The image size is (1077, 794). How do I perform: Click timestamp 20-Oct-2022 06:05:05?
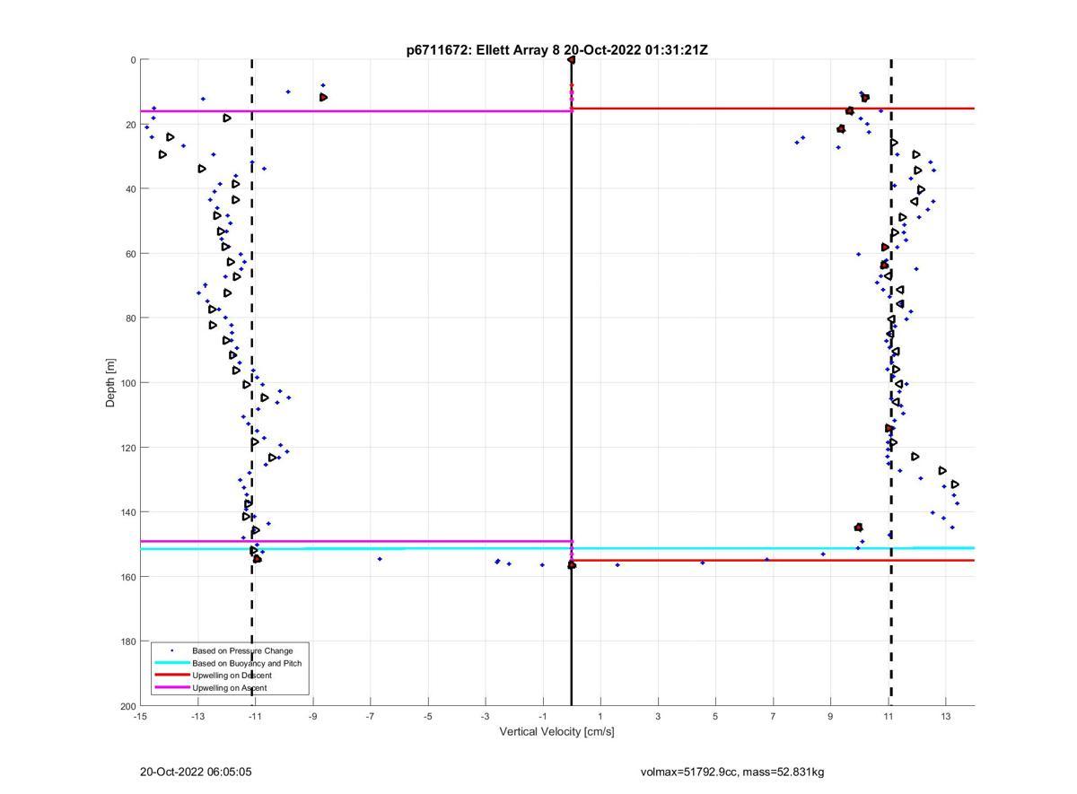[196, 772]
